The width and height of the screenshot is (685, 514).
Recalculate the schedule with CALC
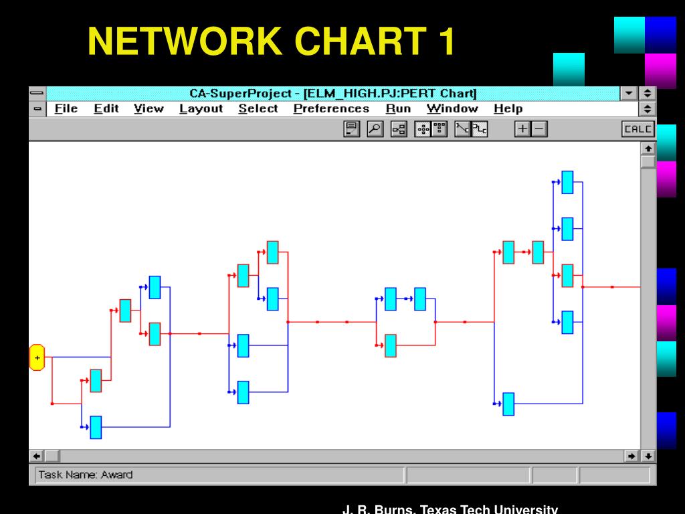coord(638,129)
